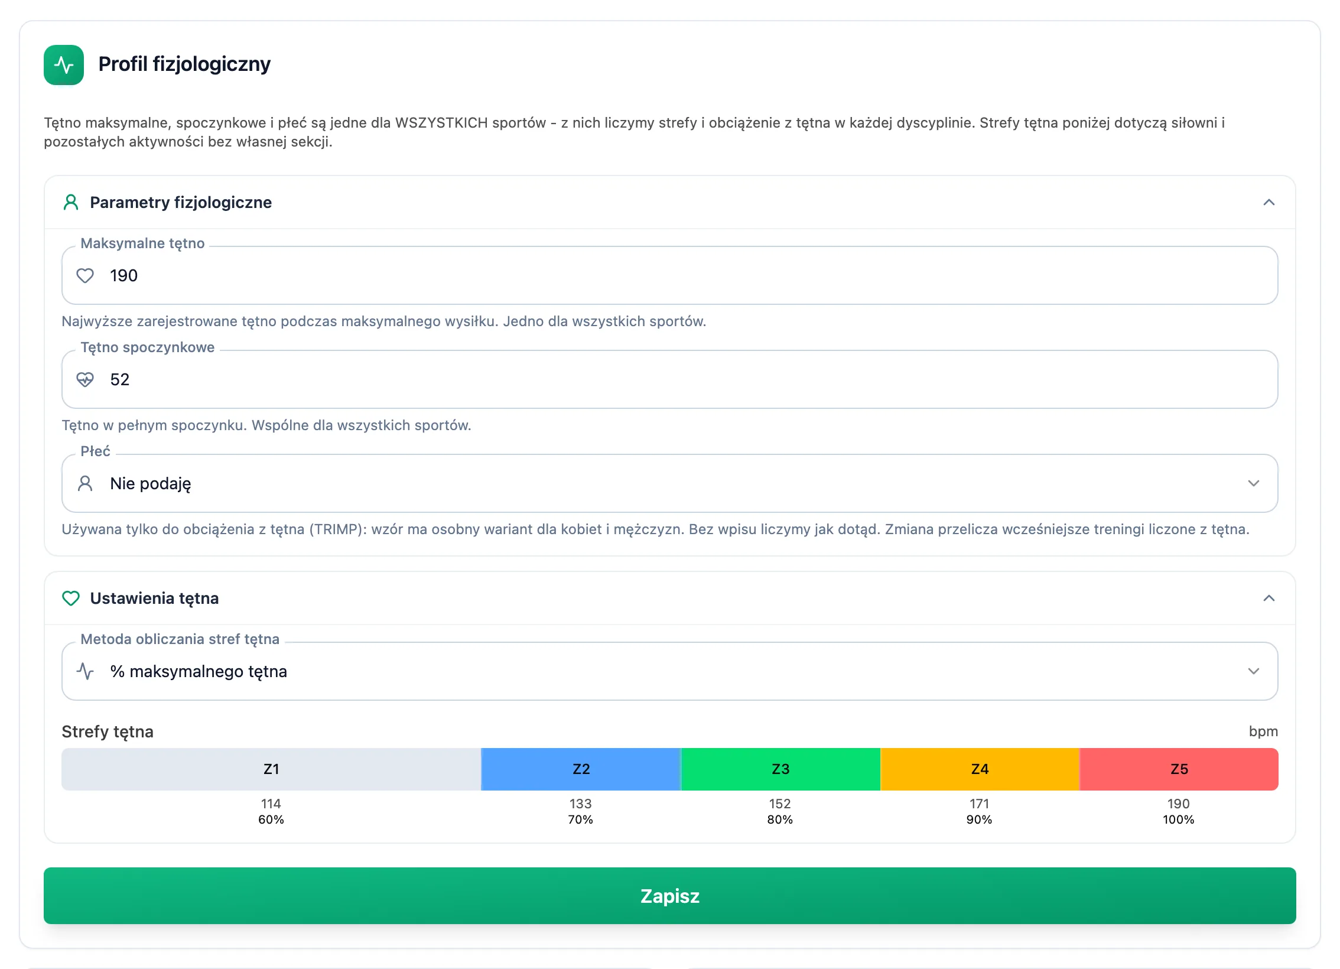1340x969 pixels.
Task: Click the Strefy tętna label
Action: click(x=108, y=731)
